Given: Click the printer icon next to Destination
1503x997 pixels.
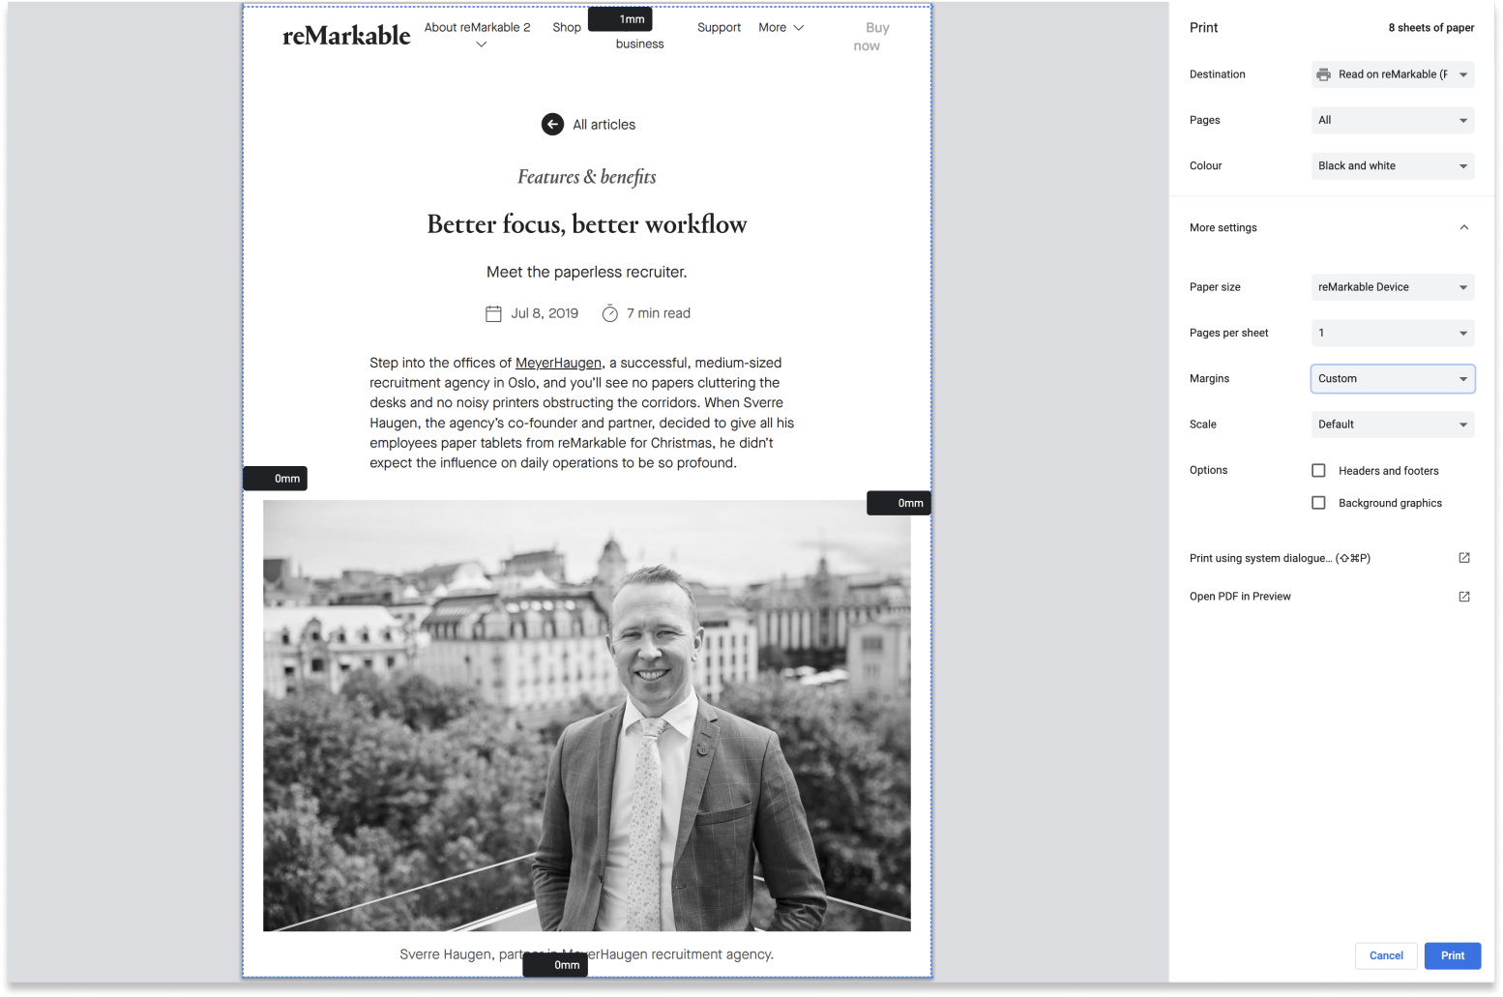Looking at the screenshot, I should tap(1322, 74).
